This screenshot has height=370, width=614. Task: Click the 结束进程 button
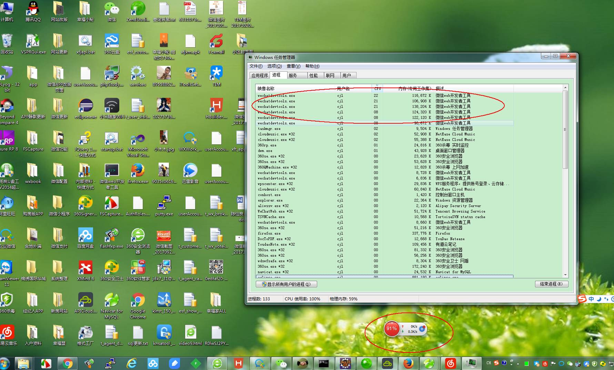551,284
